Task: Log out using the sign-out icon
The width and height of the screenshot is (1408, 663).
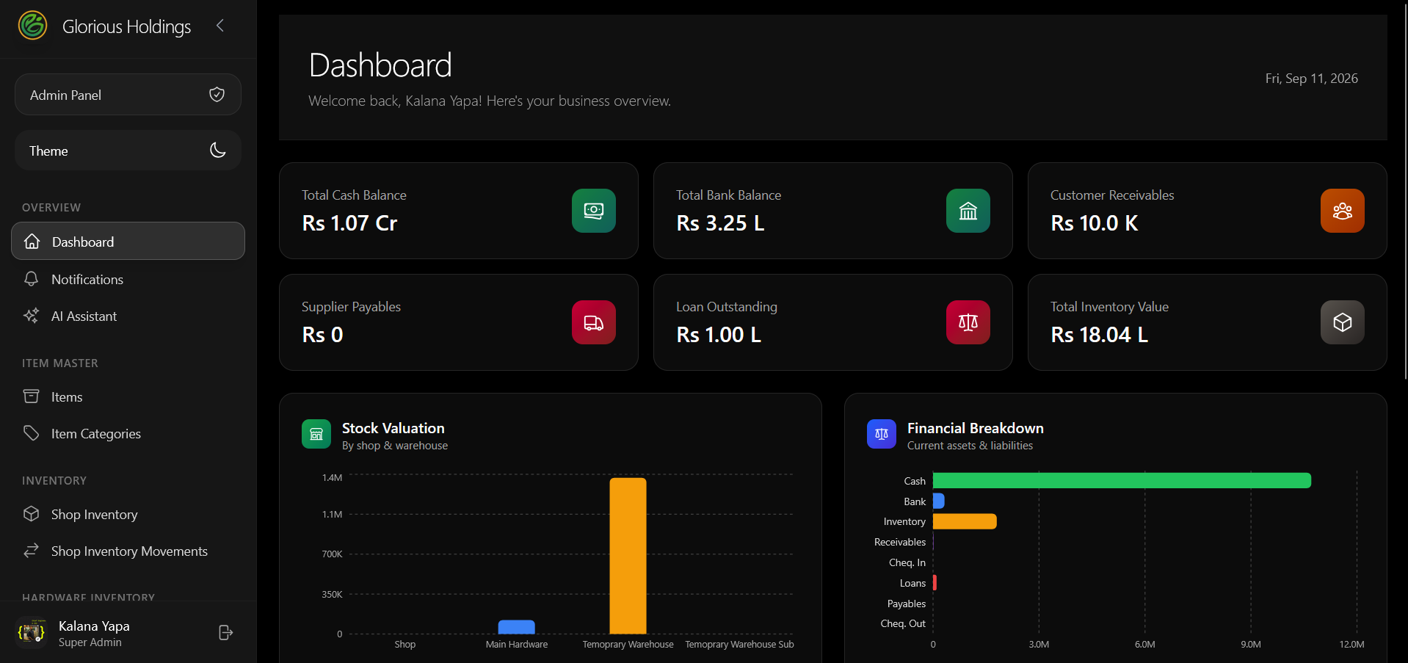Action: coord(225,633)
